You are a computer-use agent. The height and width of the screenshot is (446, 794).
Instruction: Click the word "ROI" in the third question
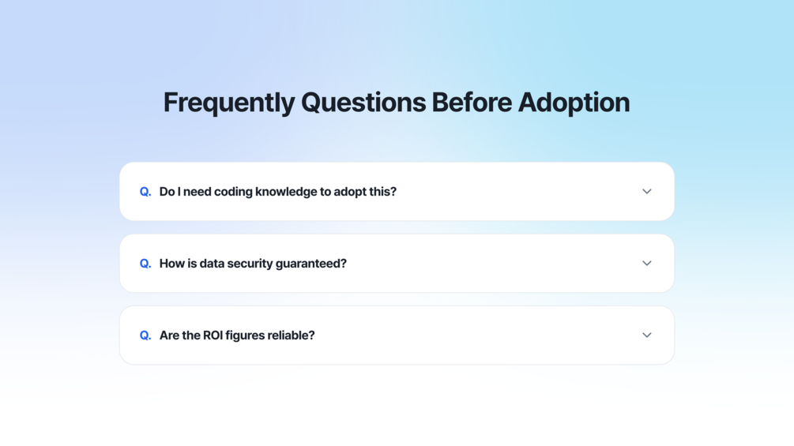tap(213, 335)
